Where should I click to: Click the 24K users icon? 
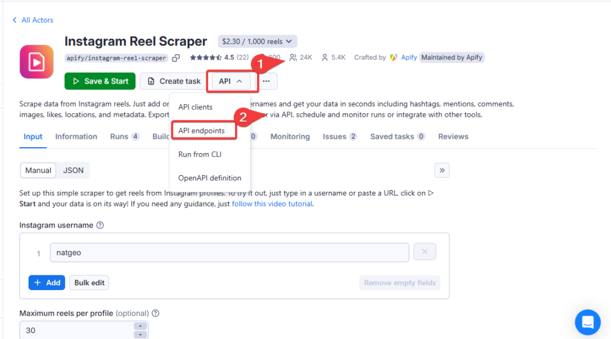[x=293, y=58]
